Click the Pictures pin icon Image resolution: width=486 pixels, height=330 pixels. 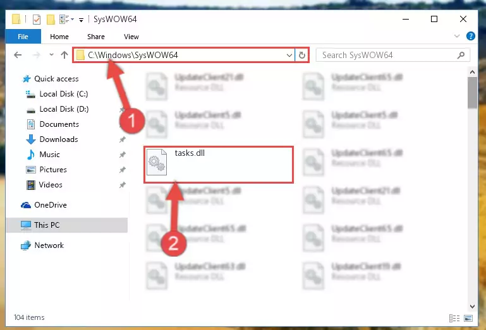[x=123, y=170]
